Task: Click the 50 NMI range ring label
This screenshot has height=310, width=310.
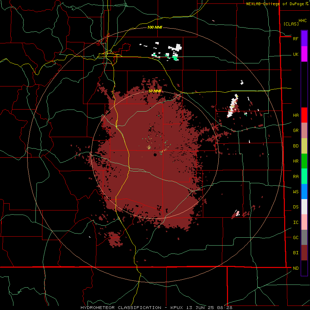Action: click(155, 91)
